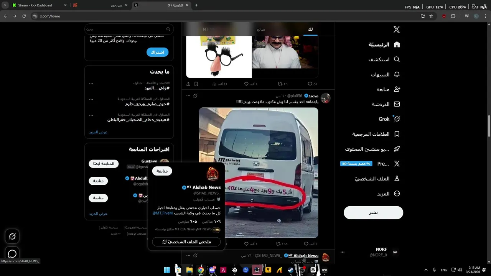Click the Post (نشر) button
The width and height of the screenshot is (491, 276).
pos(373,213)
